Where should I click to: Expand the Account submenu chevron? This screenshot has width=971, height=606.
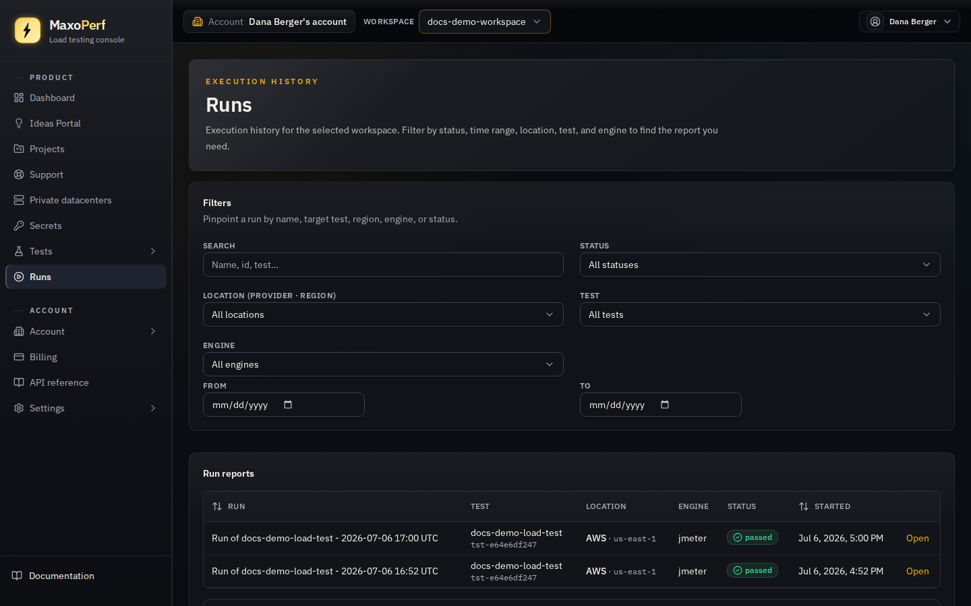(153, 331)
